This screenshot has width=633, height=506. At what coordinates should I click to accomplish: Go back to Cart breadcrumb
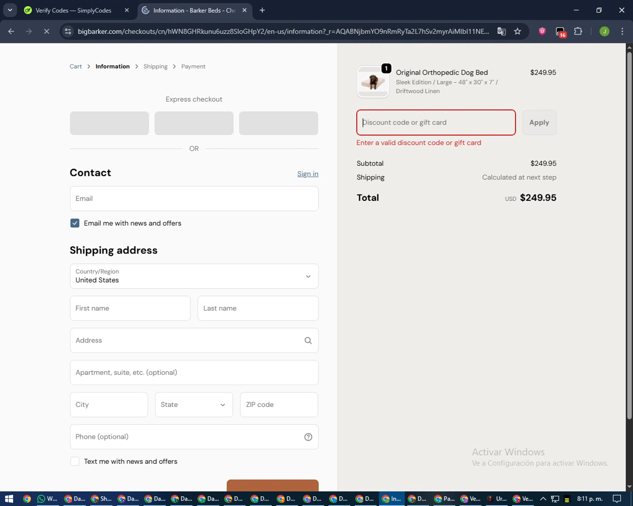pyautogui.click(x=76, y=66)
